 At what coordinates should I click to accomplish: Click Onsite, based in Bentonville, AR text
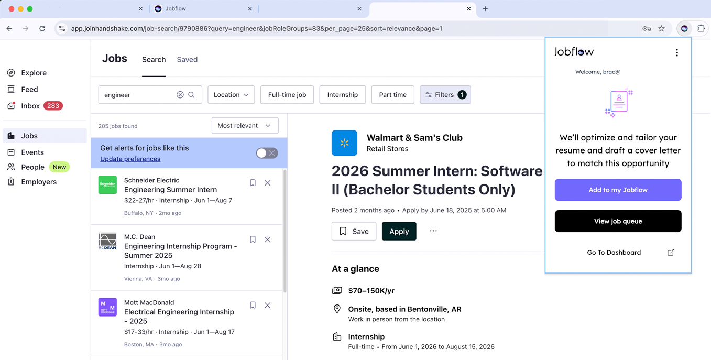(404, 309)
